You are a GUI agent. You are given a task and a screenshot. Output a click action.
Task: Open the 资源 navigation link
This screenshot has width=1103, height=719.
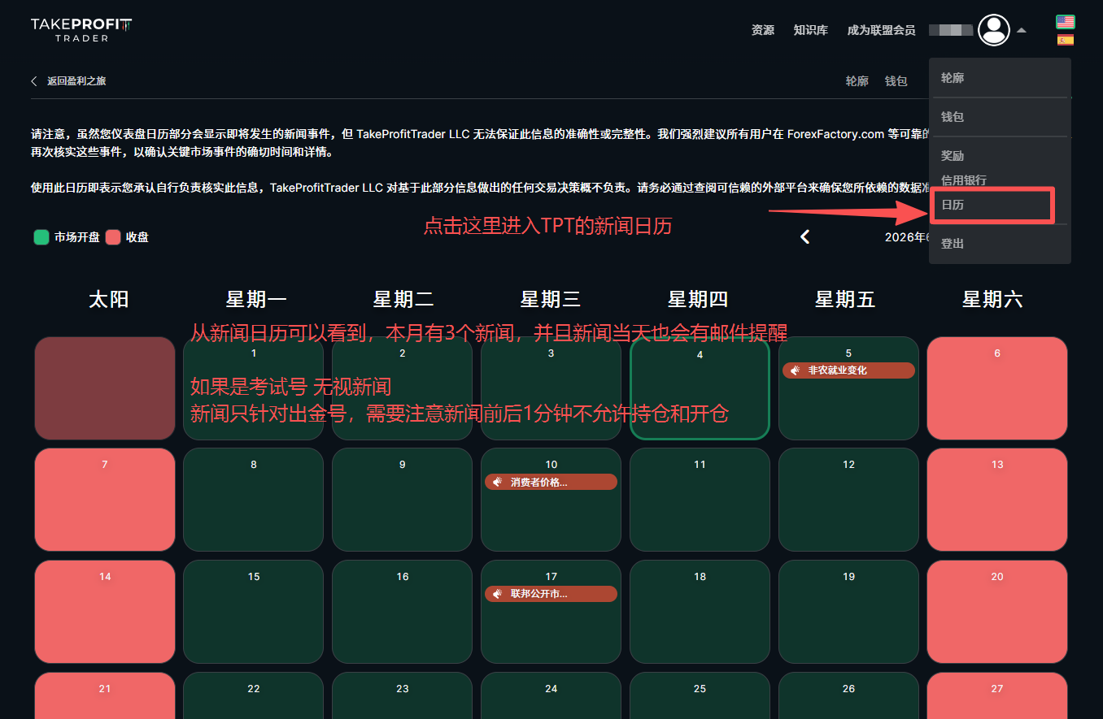point(763,30)
